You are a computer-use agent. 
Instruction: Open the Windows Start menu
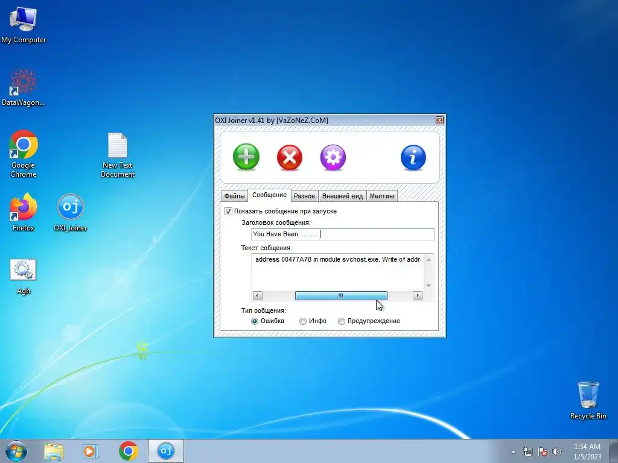(16, 451)
